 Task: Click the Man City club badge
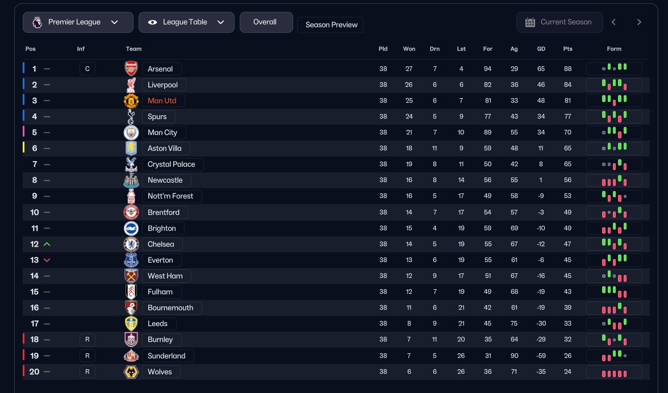point(131,133)
